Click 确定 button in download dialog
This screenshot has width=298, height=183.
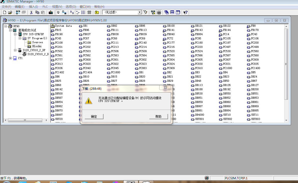coord(94,116)
